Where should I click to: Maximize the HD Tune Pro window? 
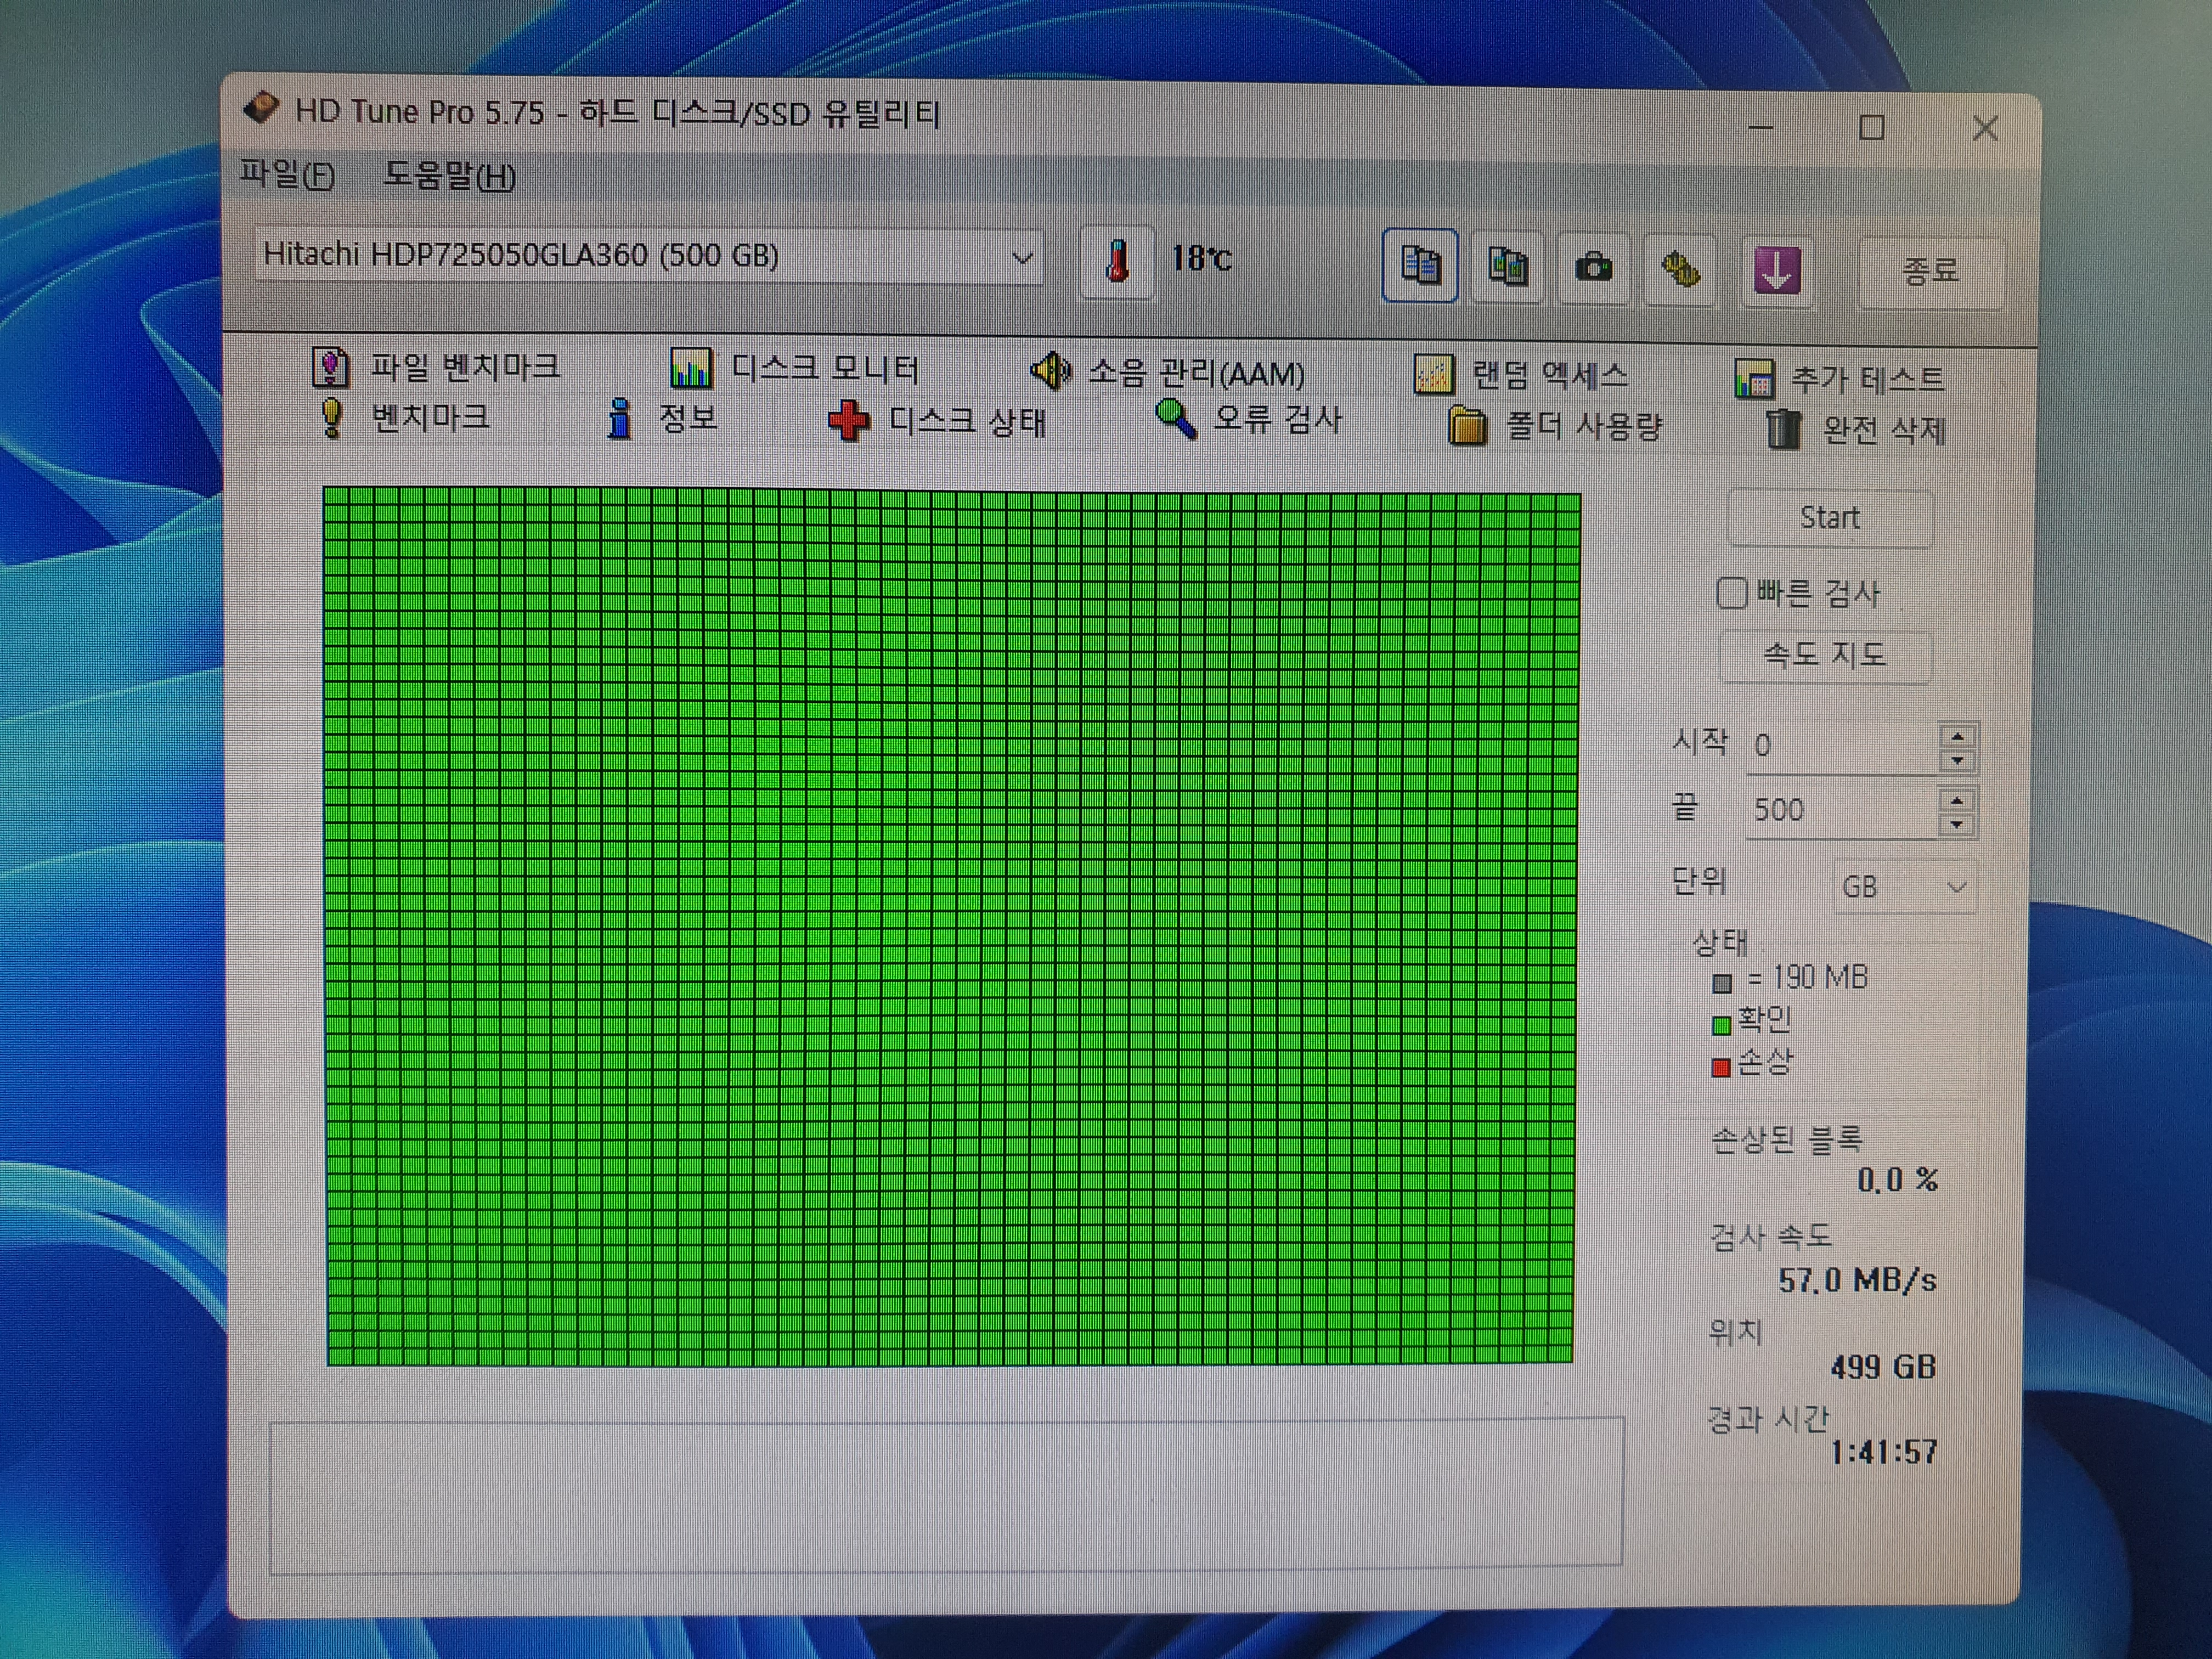pyautogui.click(x=1871, y=127)
